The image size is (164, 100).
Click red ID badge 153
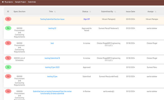pos(8,43)
